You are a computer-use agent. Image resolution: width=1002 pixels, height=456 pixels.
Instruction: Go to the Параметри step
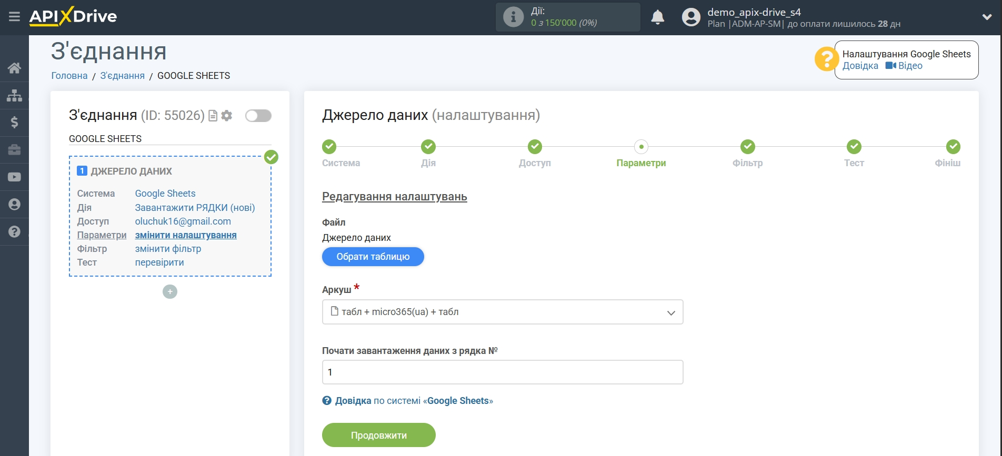641,147
